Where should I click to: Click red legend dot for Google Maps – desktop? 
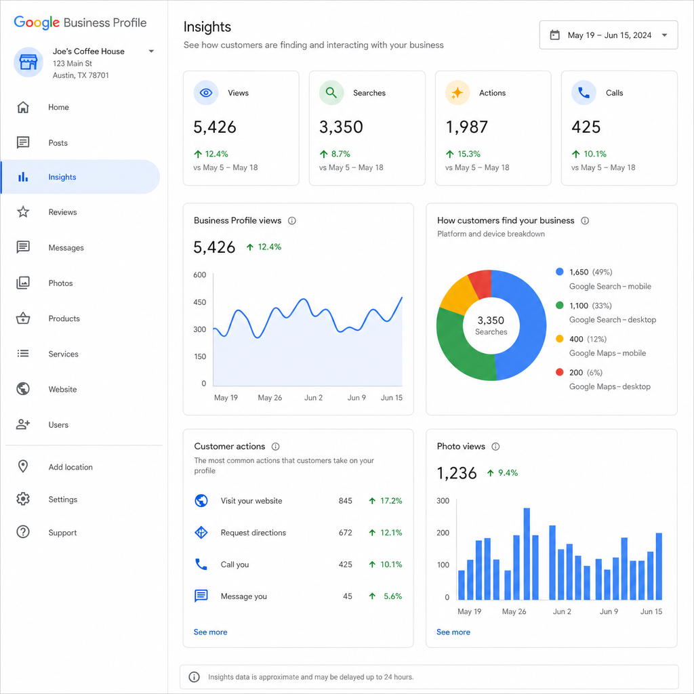click(559, 372)
